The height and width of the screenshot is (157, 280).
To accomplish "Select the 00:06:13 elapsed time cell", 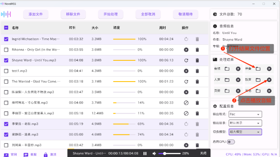I will click(x=166, y=60).
